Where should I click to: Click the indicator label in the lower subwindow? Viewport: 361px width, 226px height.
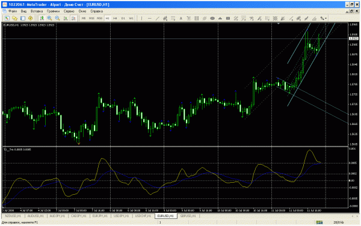[17, 150]
